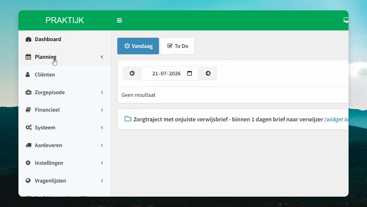Image resolution: width=367 pixels, height=207 pixels.
Task: Click the monitor icon in green header
Action: [346, 20]
